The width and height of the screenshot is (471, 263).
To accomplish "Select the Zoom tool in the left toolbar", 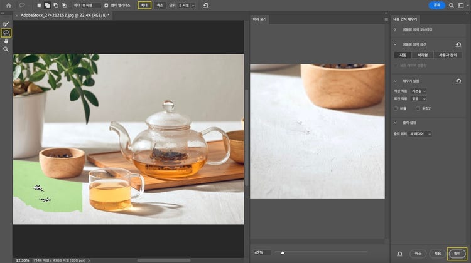I will [x=6, y=49].
